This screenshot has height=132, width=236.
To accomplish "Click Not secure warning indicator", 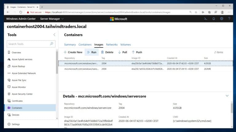I will (34, 12).
